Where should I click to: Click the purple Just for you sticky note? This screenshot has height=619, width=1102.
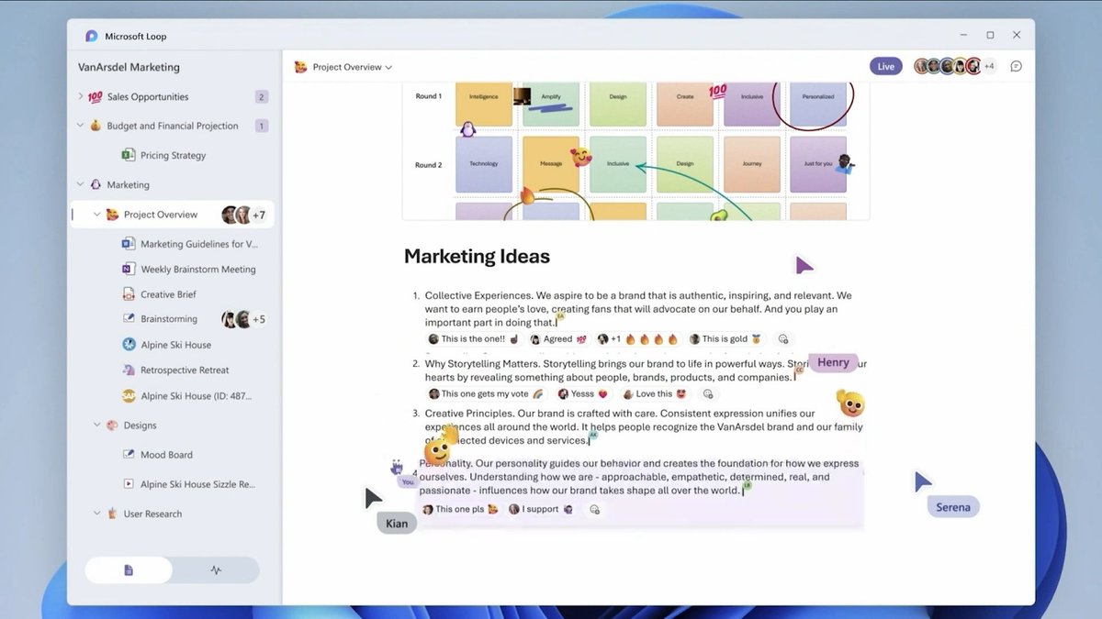coord(817,164)
